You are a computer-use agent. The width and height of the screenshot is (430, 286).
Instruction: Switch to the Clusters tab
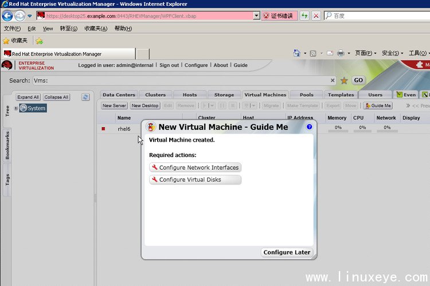(155, 95)
